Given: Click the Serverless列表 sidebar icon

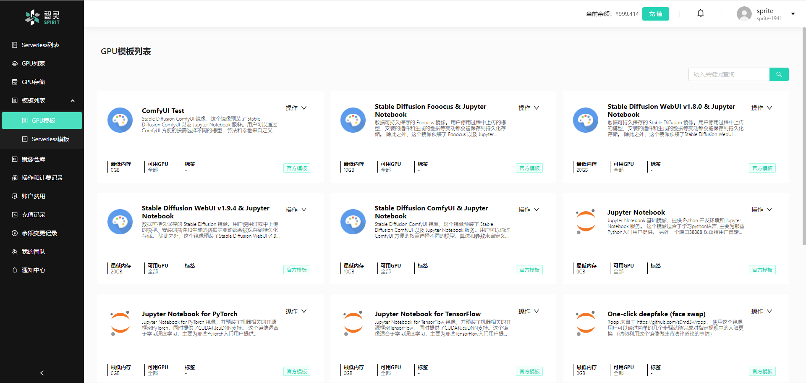Looking at the screenshot, I should click(x=15, y=45).
